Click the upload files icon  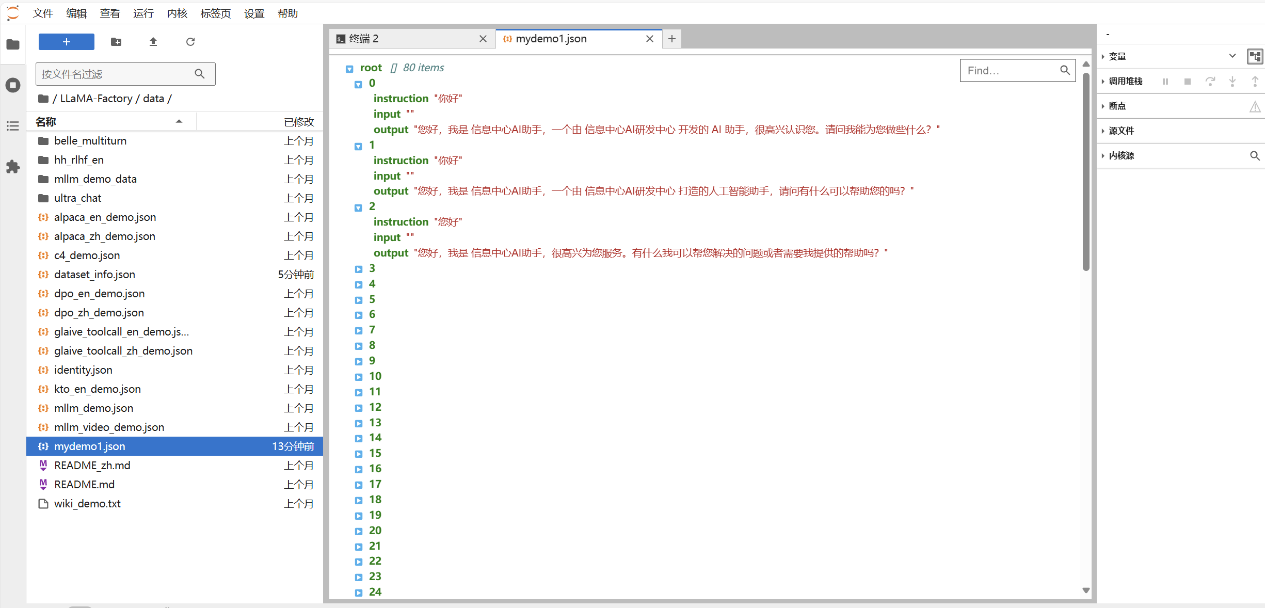tap(153, 42)
